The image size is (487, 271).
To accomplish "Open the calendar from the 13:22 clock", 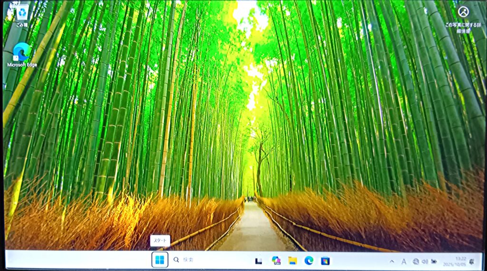I will (454, 261).
